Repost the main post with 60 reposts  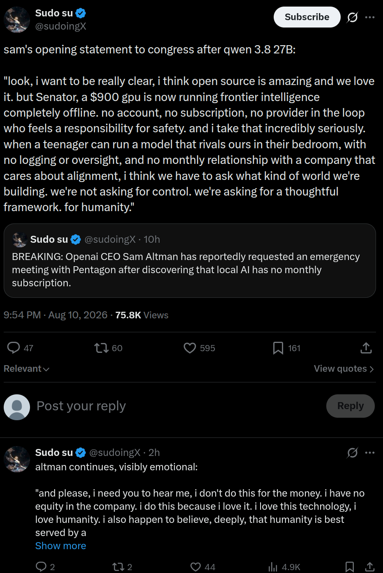click(101, 348)
